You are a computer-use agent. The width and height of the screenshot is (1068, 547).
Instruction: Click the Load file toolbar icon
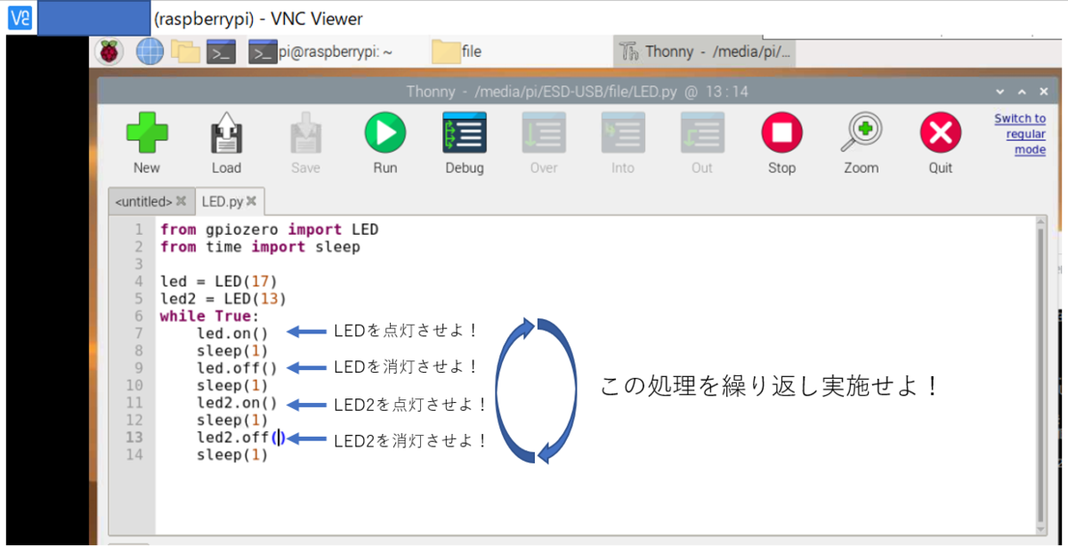point(226,134)
